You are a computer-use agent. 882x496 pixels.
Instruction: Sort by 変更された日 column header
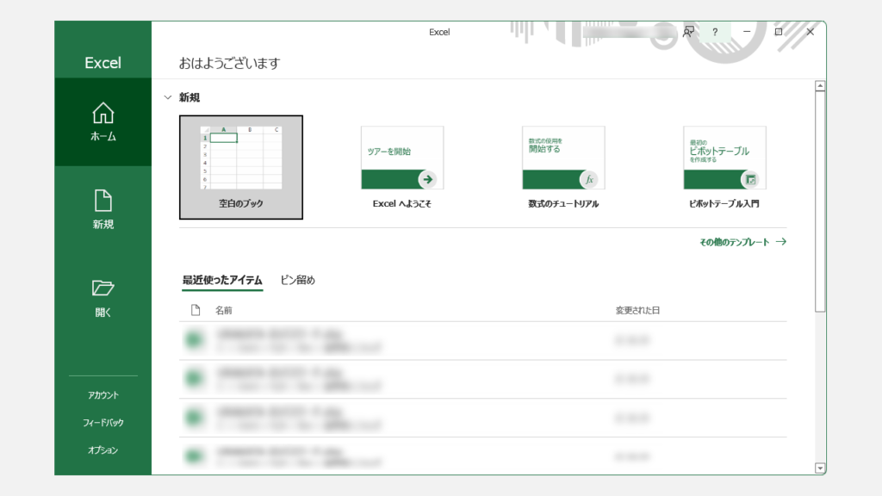pyautogui.click(x=637, y=310)
